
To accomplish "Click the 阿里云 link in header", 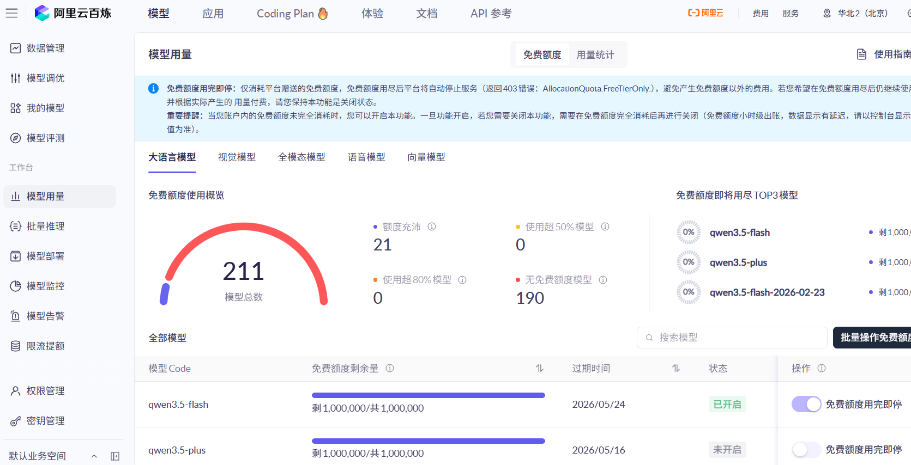I will click(705, 13).
